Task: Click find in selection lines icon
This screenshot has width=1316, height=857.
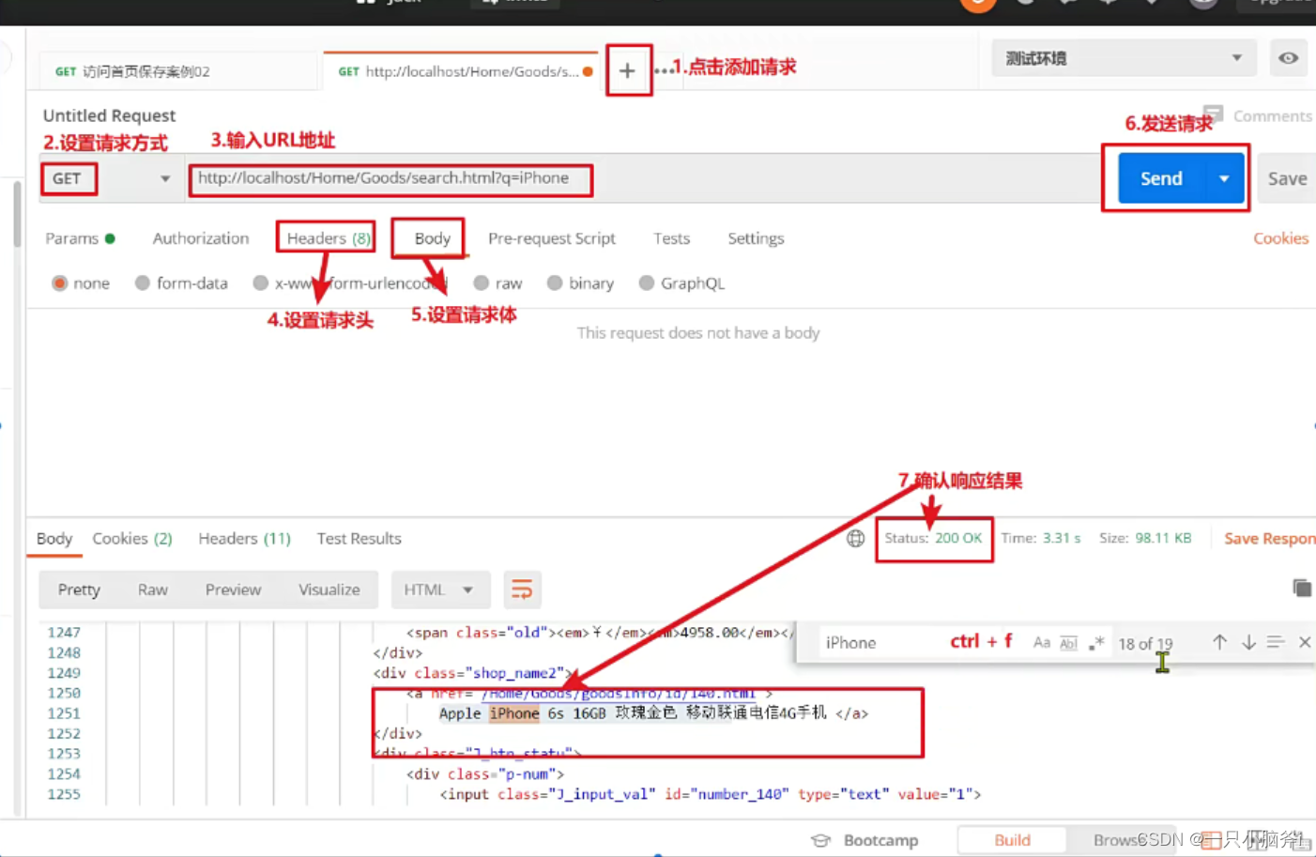Action: click(1275, 642)
